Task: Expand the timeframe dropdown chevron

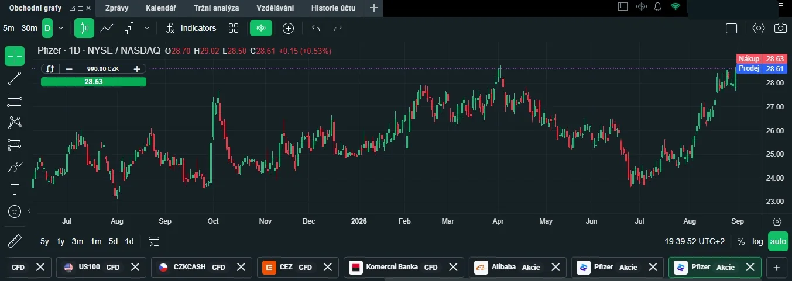Action: pyautogui.click(x=61, y=28)
